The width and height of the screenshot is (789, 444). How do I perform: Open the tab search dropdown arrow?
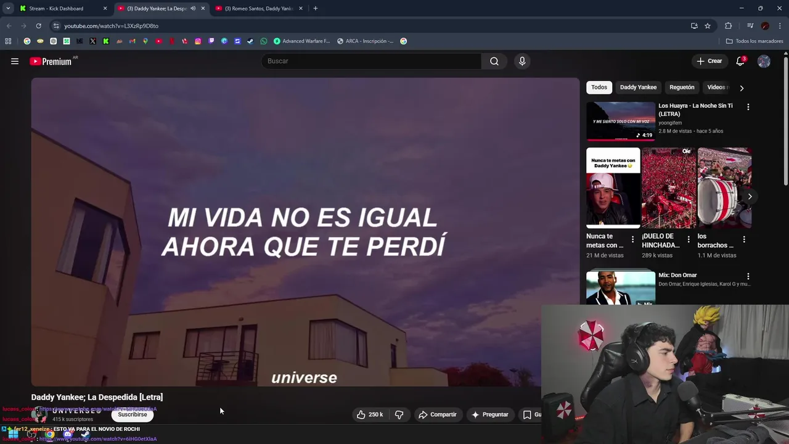point(8,9)
